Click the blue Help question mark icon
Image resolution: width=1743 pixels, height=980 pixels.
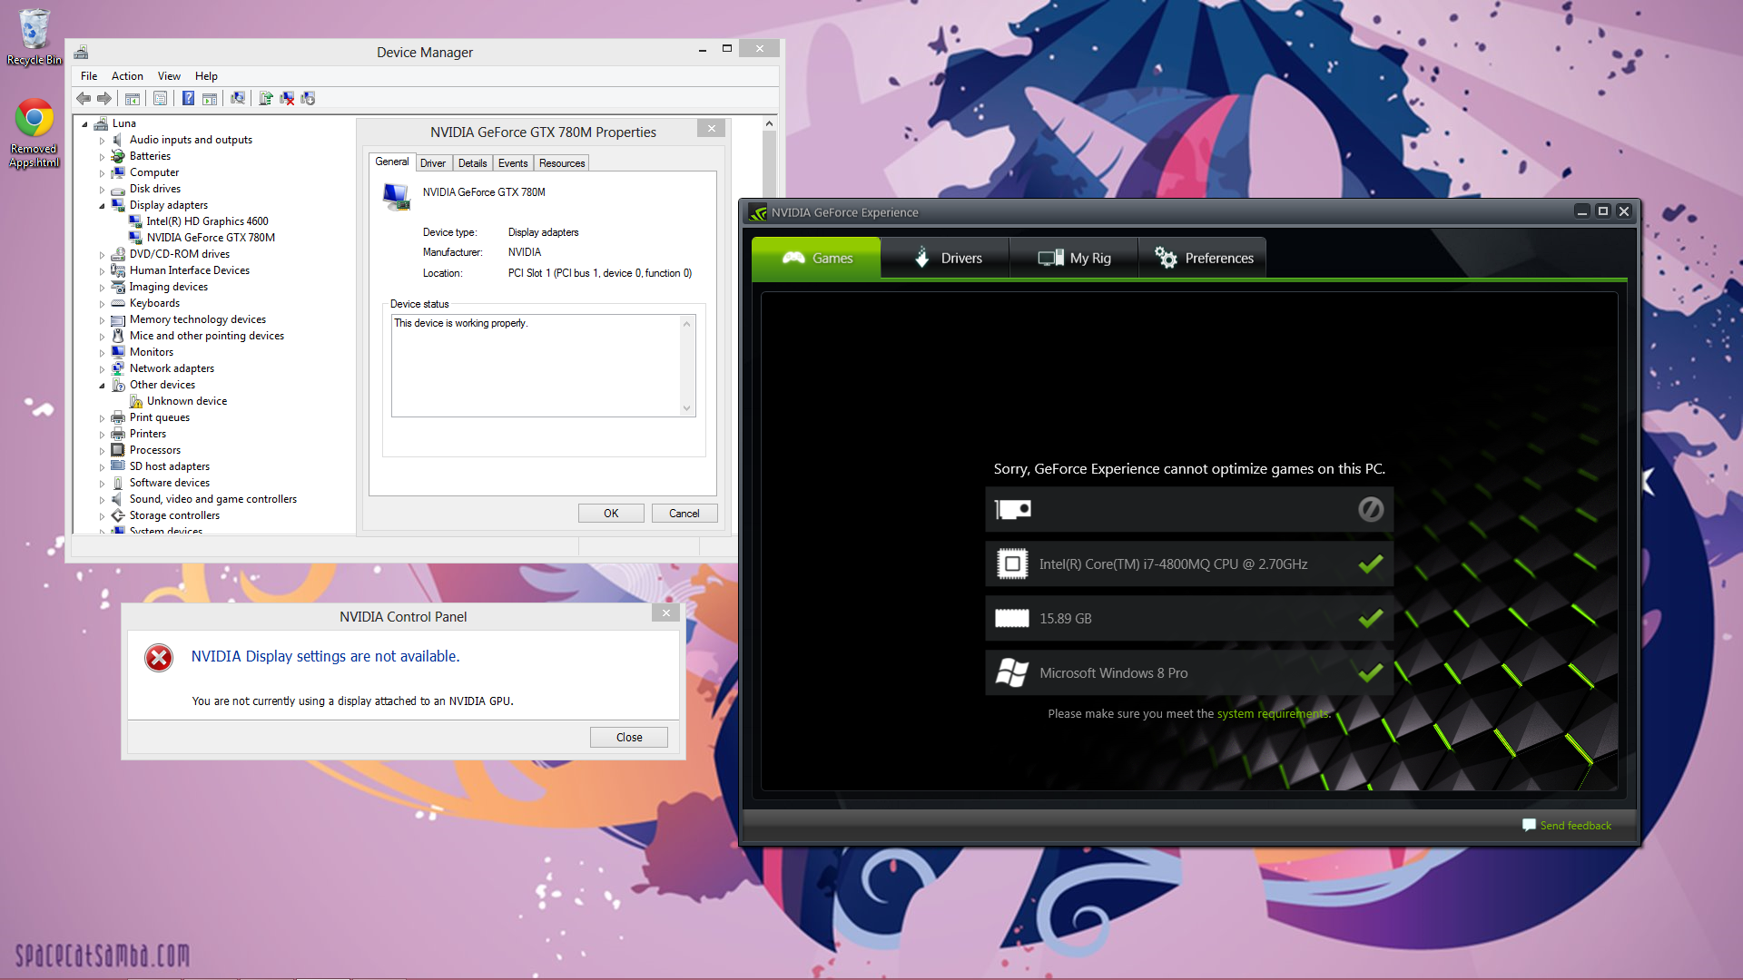coord(188,98)
